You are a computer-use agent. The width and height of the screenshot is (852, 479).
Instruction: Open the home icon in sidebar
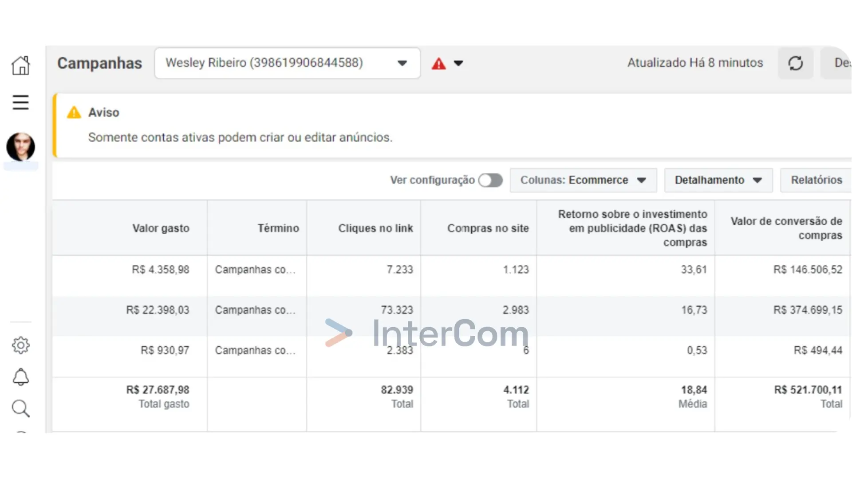click(x=20, y=65)
